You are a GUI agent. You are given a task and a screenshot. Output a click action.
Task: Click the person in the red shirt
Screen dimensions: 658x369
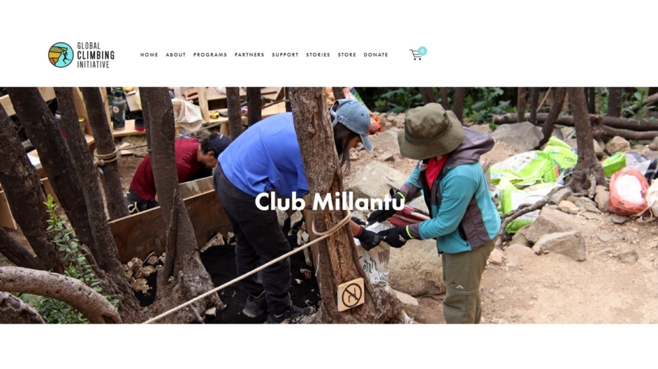(x=176, y=171)
